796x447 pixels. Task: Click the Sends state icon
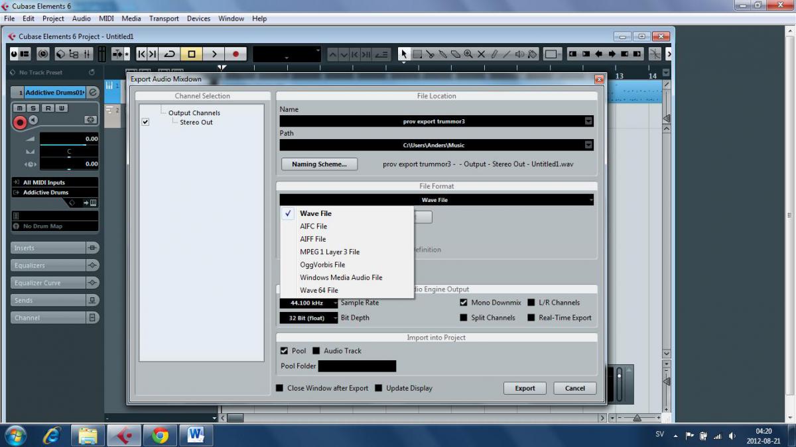click(92, 300)
